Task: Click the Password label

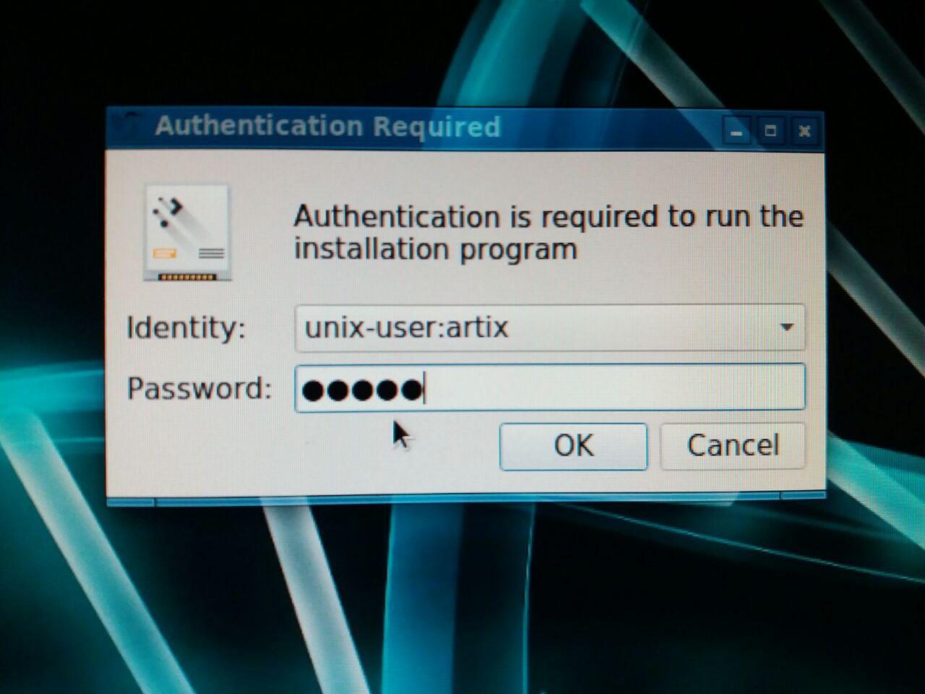Action: (x=199, y=389)
